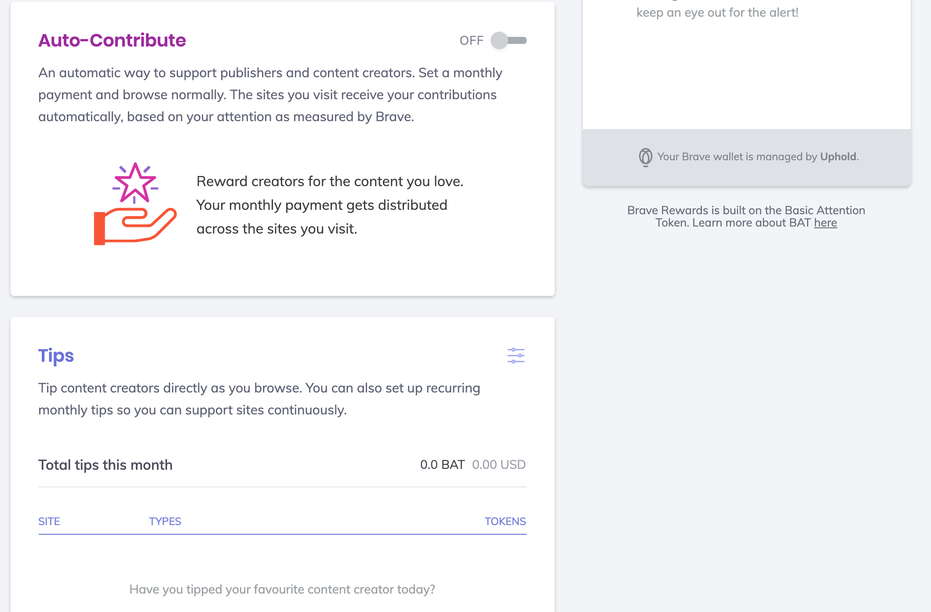Click the 0.00 USD value
The image size is (931, 612).
tap(498, 464)
